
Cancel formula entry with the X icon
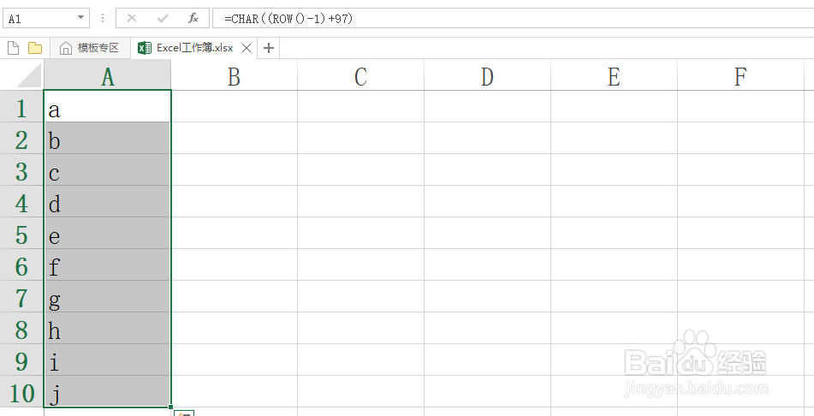click(x=132, y=19)
